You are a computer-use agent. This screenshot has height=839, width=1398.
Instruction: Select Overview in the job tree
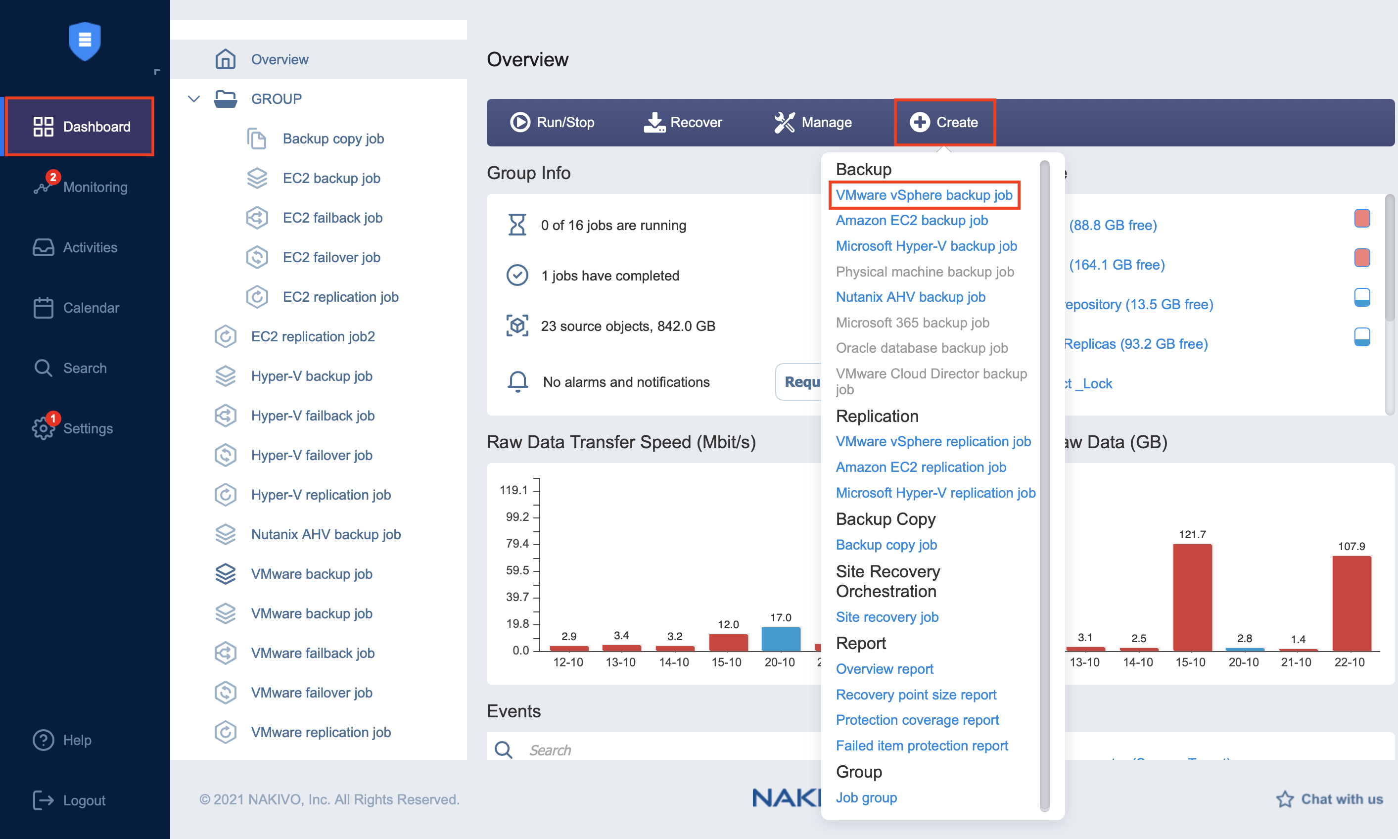318,59
